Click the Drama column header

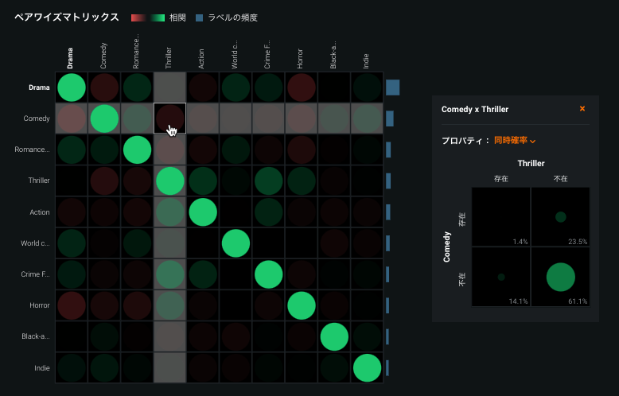pyautogui.click(x=71, y=58)
